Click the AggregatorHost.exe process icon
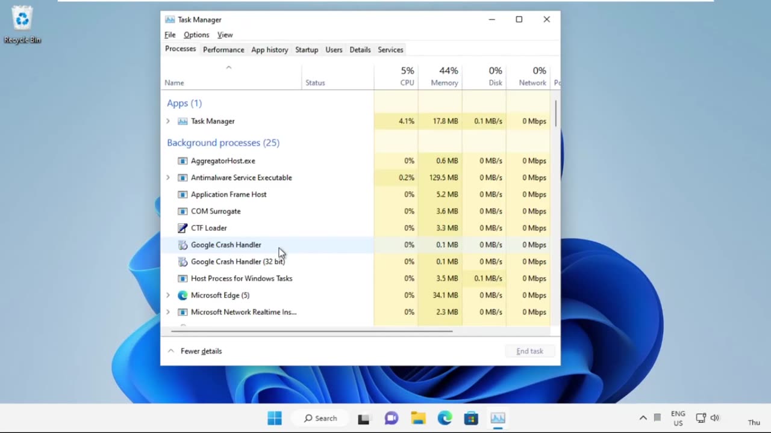 point(183,161)
